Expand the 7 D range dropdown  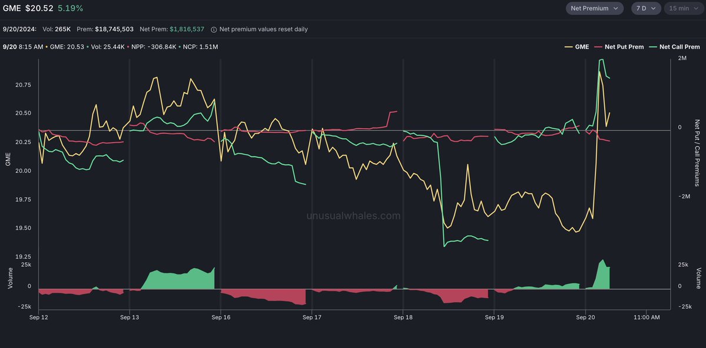click(x=645, y=8)
